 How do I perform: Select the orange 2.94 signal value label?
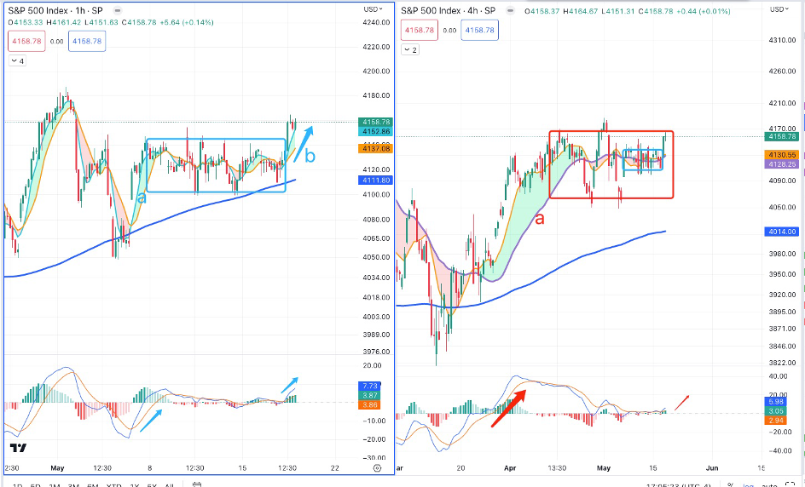[776, 421]
